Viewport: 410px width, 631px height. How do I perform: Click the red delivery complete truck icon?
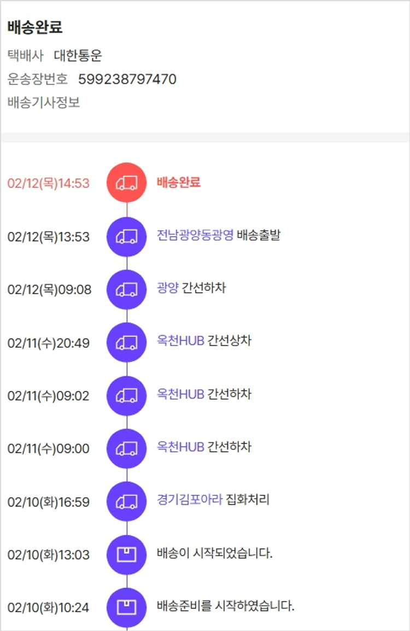click(x=126, y=183)
